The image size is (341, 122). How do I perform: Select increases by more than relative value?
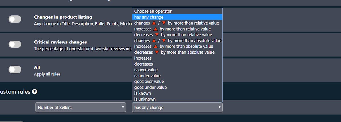click(177, 29)
